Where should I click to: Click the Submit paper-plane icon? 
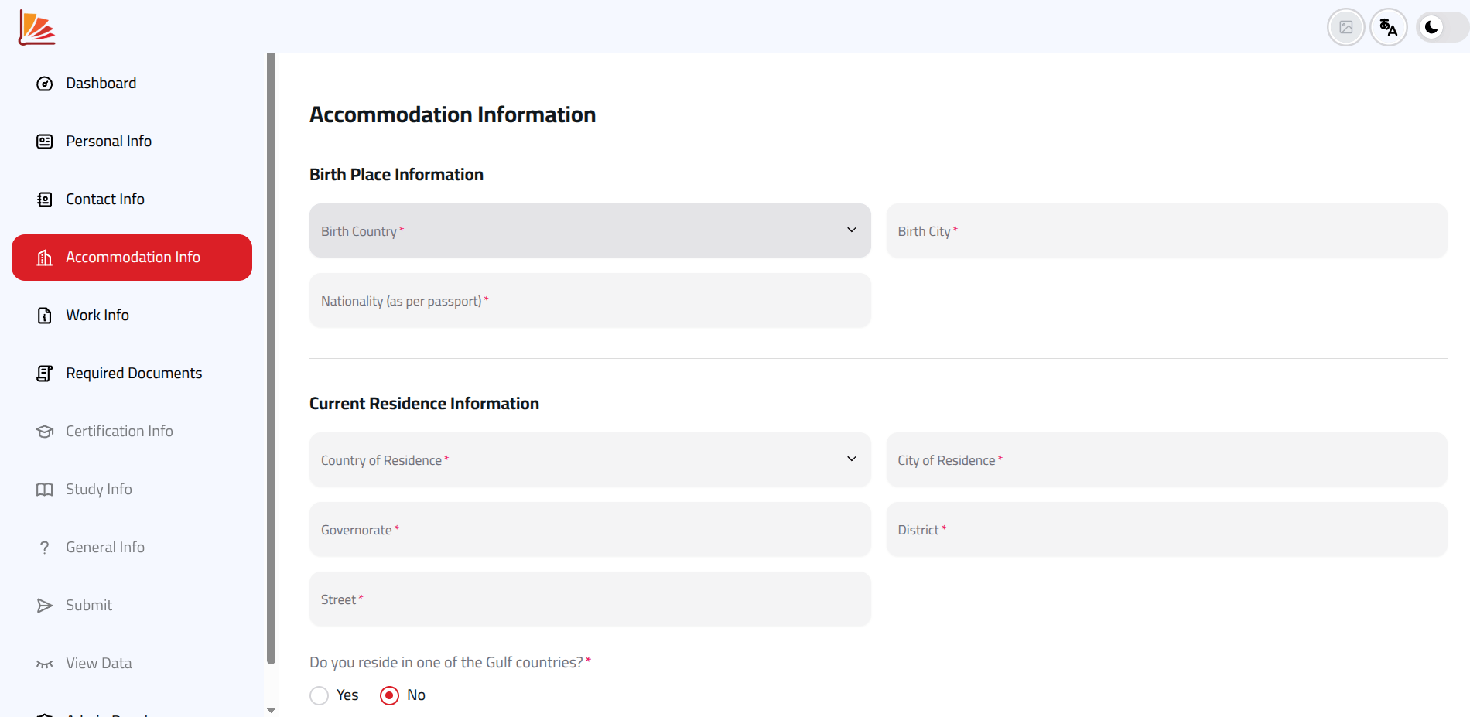45,606
